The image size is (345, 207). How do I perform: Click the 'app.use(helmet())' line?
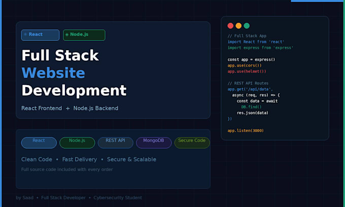click(247, 71)
